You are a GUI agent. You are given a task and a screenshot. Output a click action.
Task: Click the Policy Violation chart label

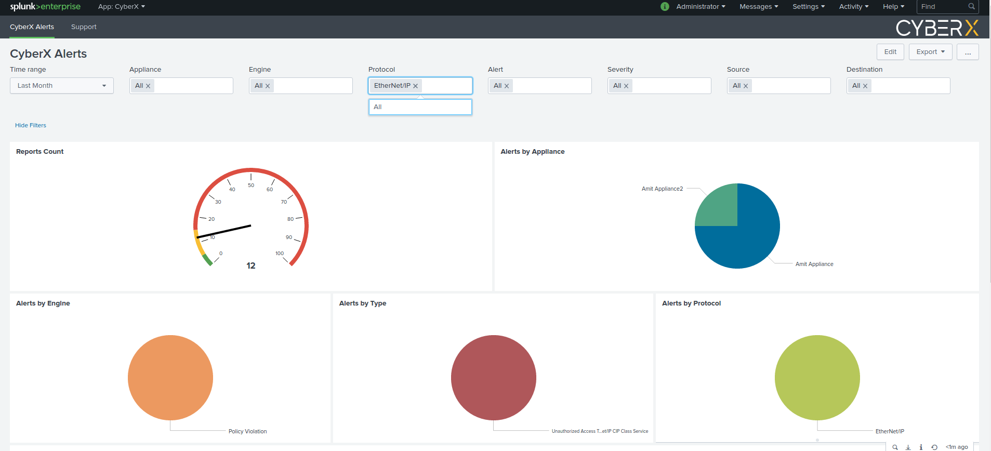coord(248,431)
